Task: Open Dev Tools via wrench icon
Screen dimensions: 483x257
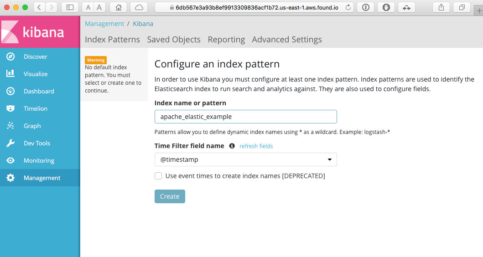Action: [10, 143]
